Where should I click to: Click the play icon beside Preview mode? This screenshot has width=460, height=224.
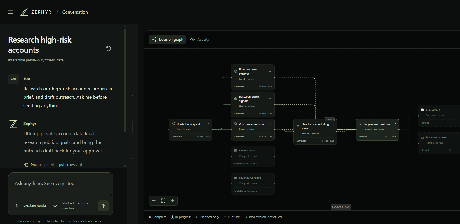click(x=17, y=206)
